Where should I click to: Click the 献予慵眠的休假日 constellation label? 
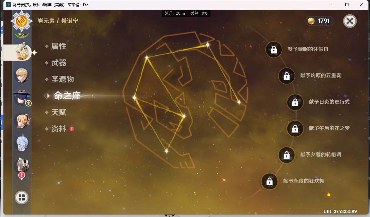point(308,49)
